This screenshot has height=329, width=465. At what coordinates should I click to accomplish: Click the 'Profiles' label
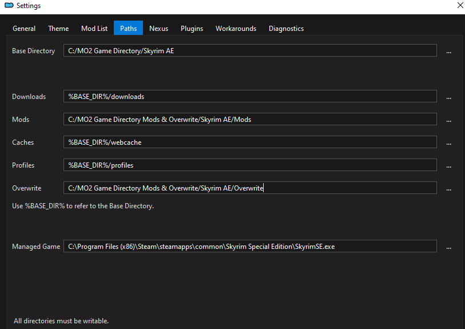23,165
